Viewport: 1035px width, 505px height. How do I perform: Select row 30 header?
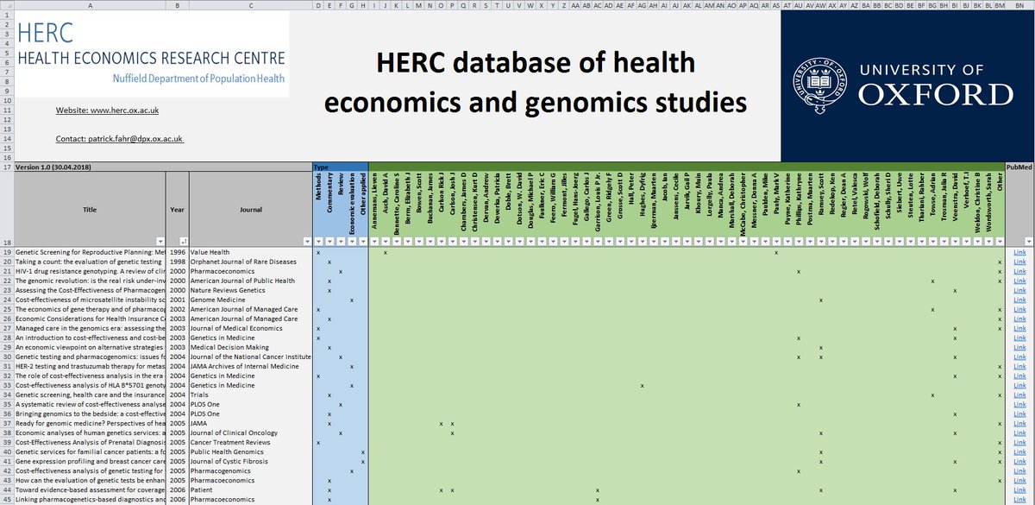[6, 357]
